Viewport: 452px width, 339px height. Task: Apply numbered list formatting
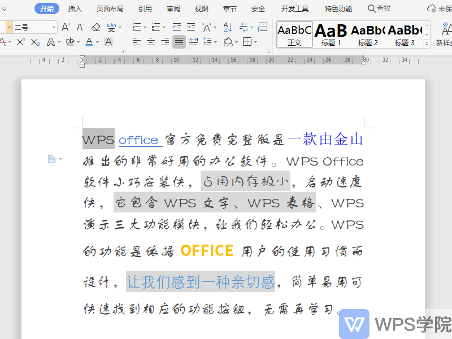156,27
